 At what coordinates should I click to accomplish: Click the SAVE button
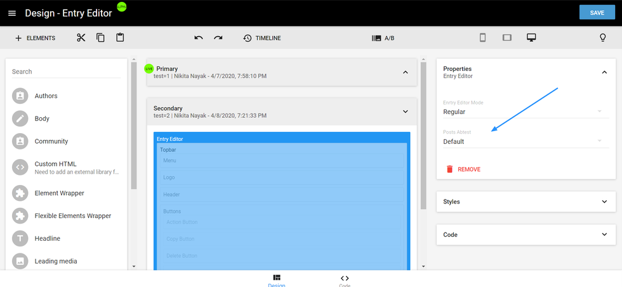click(597, 13)
